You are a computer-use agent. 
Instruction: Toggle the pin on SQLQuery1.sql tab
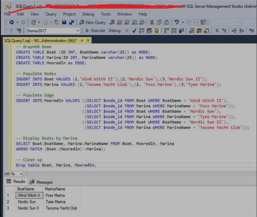82,40
